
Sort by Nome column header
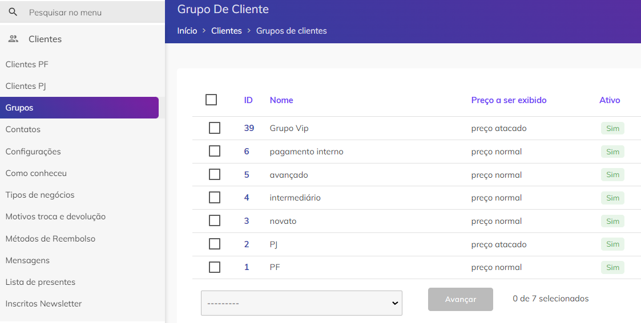281,100
